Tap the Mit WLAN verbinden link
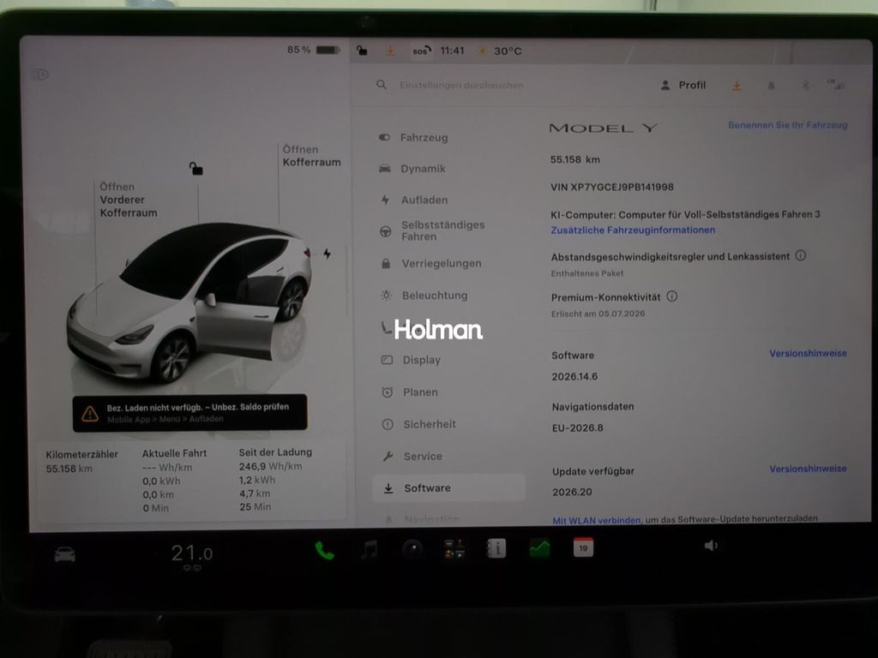 (597, 520)
